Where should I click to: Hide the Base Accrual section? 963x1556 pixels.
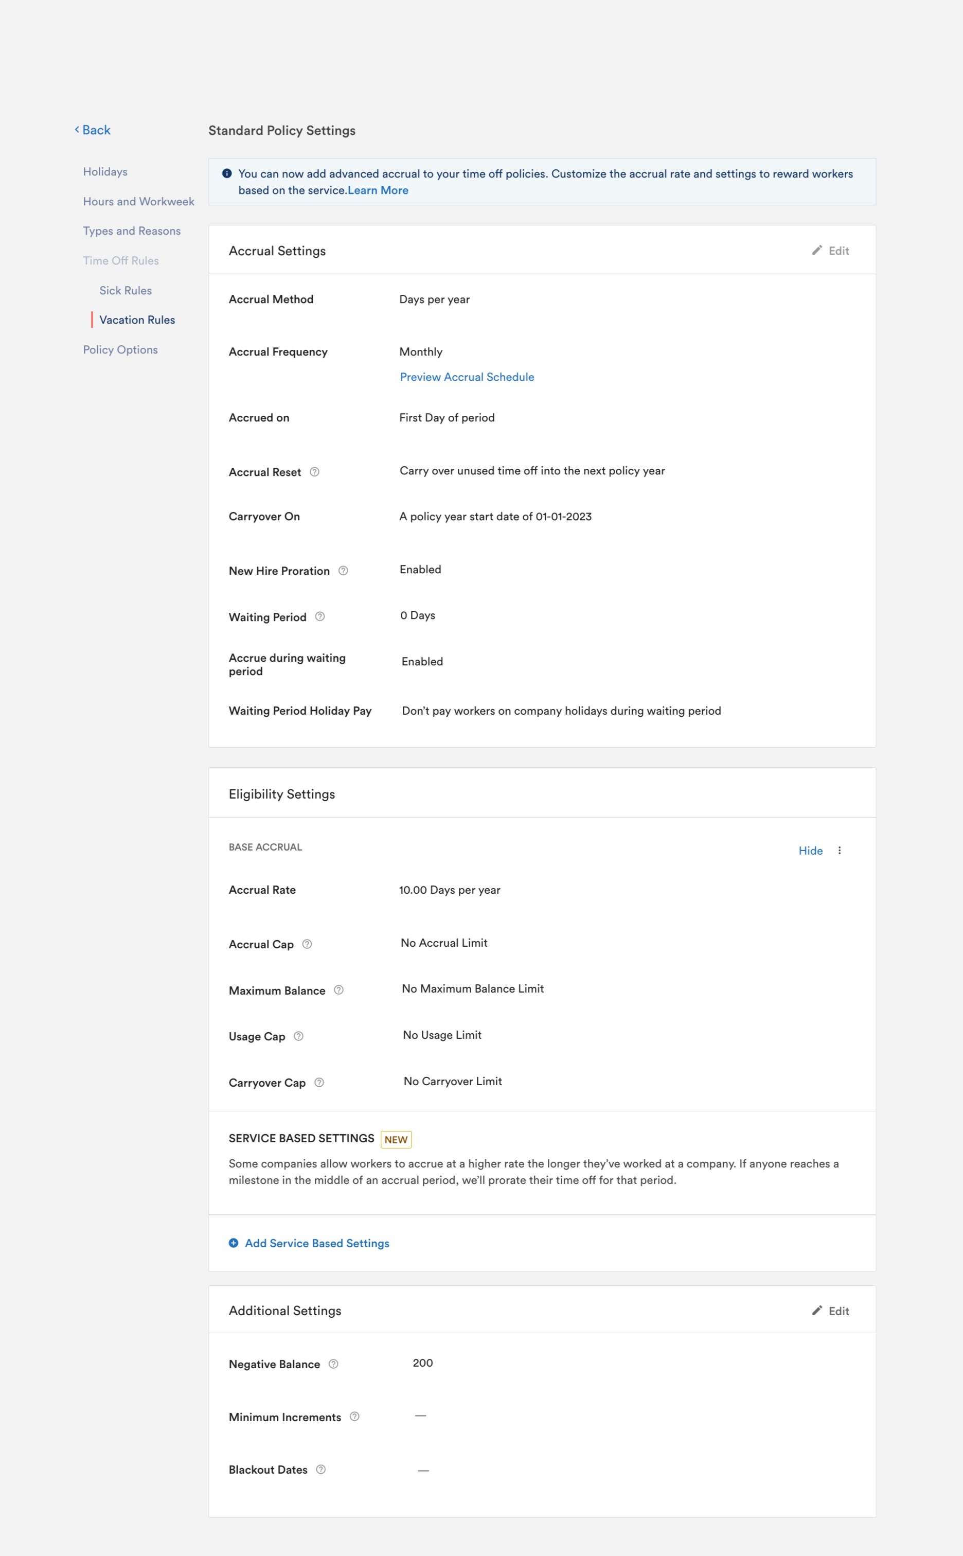click(810, 850)
